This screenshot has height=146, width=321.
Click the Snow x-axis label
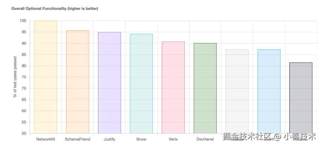point(141,139)
